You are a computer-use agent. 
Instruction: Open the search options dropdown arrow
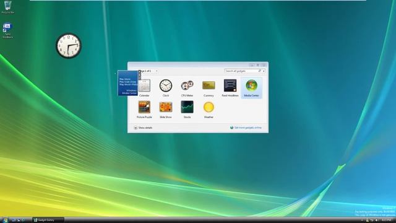[264, 71]
